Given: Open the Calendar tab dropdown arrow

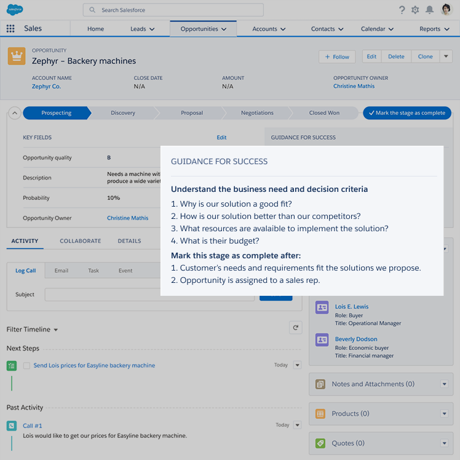Looking at the screenshot, I should (x=391, y=29).
